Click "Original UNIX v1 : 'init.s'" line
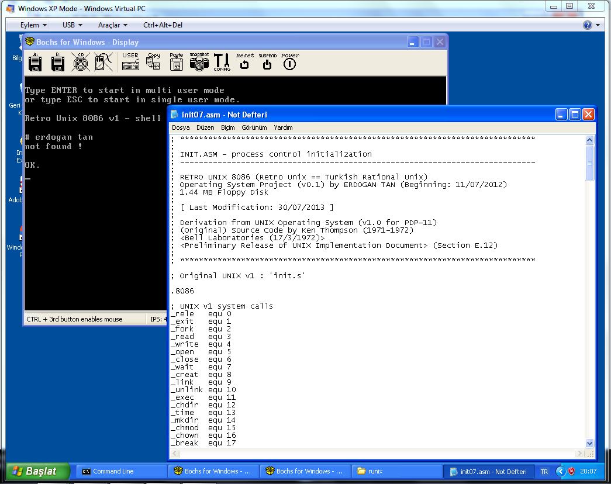611x484 pixels. [x=238, y=275]
